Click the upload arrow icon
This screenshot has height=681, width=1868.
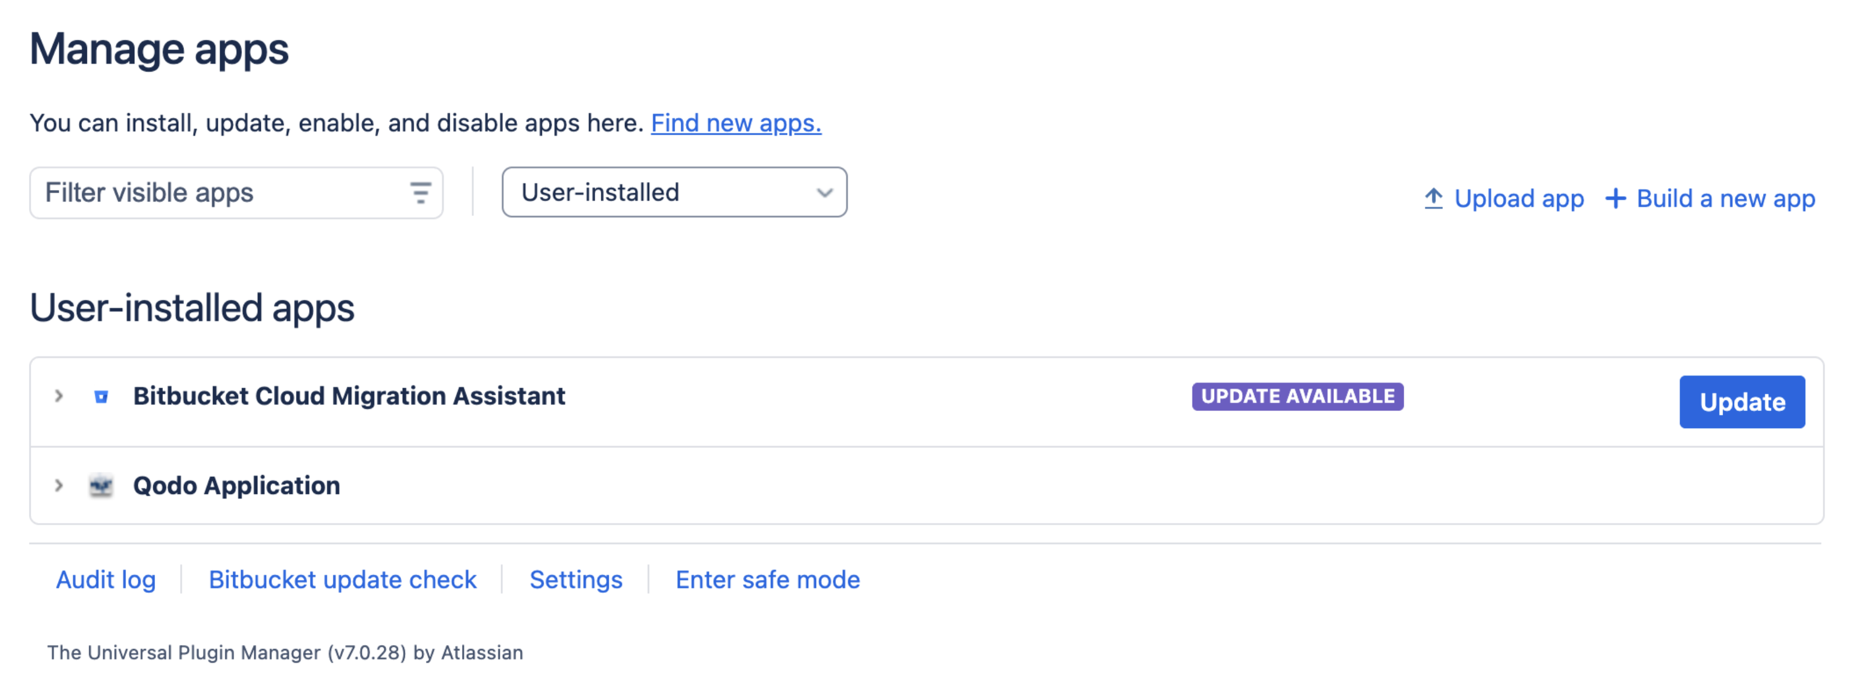1434,199
